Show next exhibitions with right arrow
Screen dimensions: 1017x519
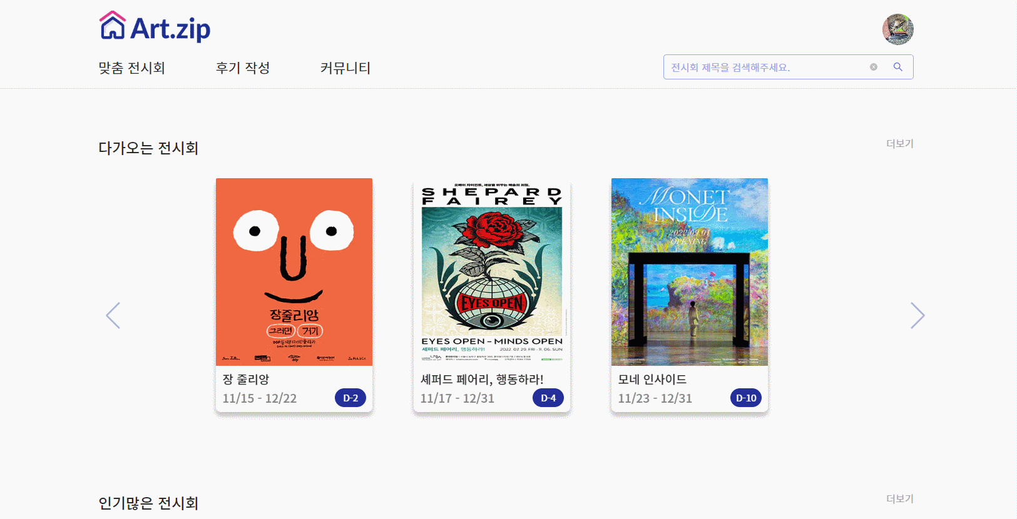pyautogui.click(x=917, y=315)
